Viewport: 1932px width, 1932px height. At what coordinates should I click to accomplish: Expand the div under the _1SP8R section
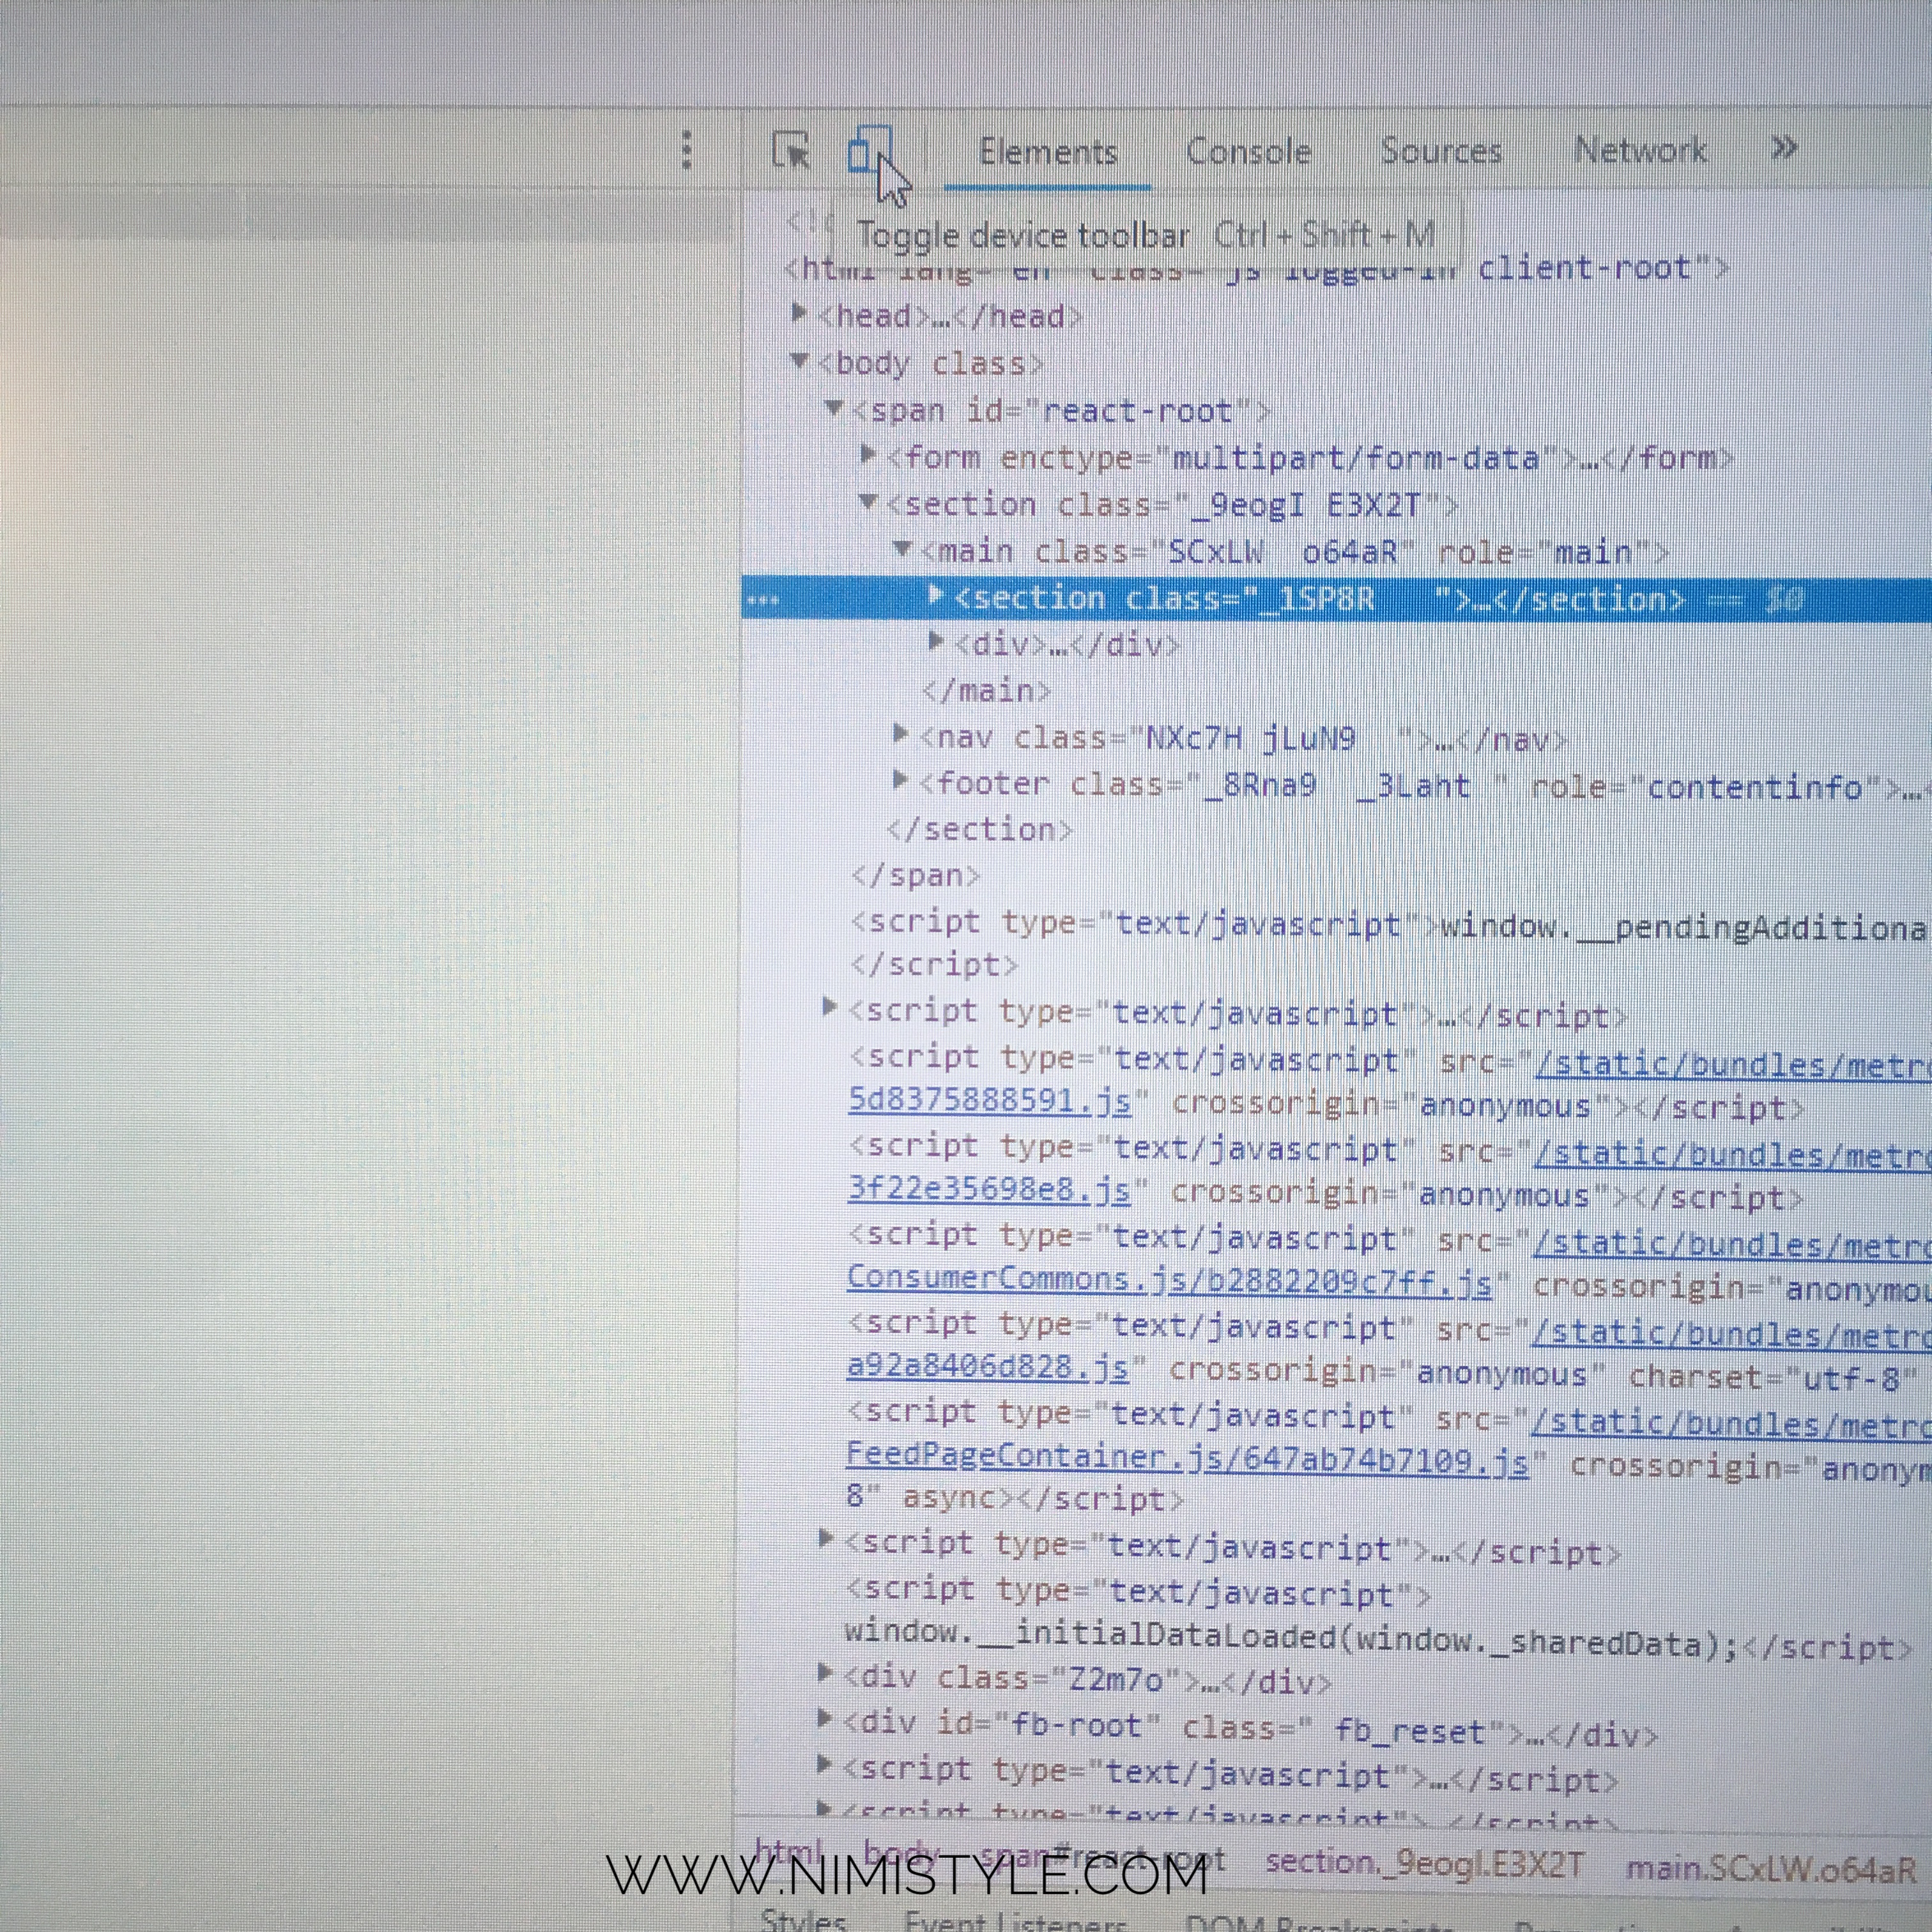coord(936,640)
